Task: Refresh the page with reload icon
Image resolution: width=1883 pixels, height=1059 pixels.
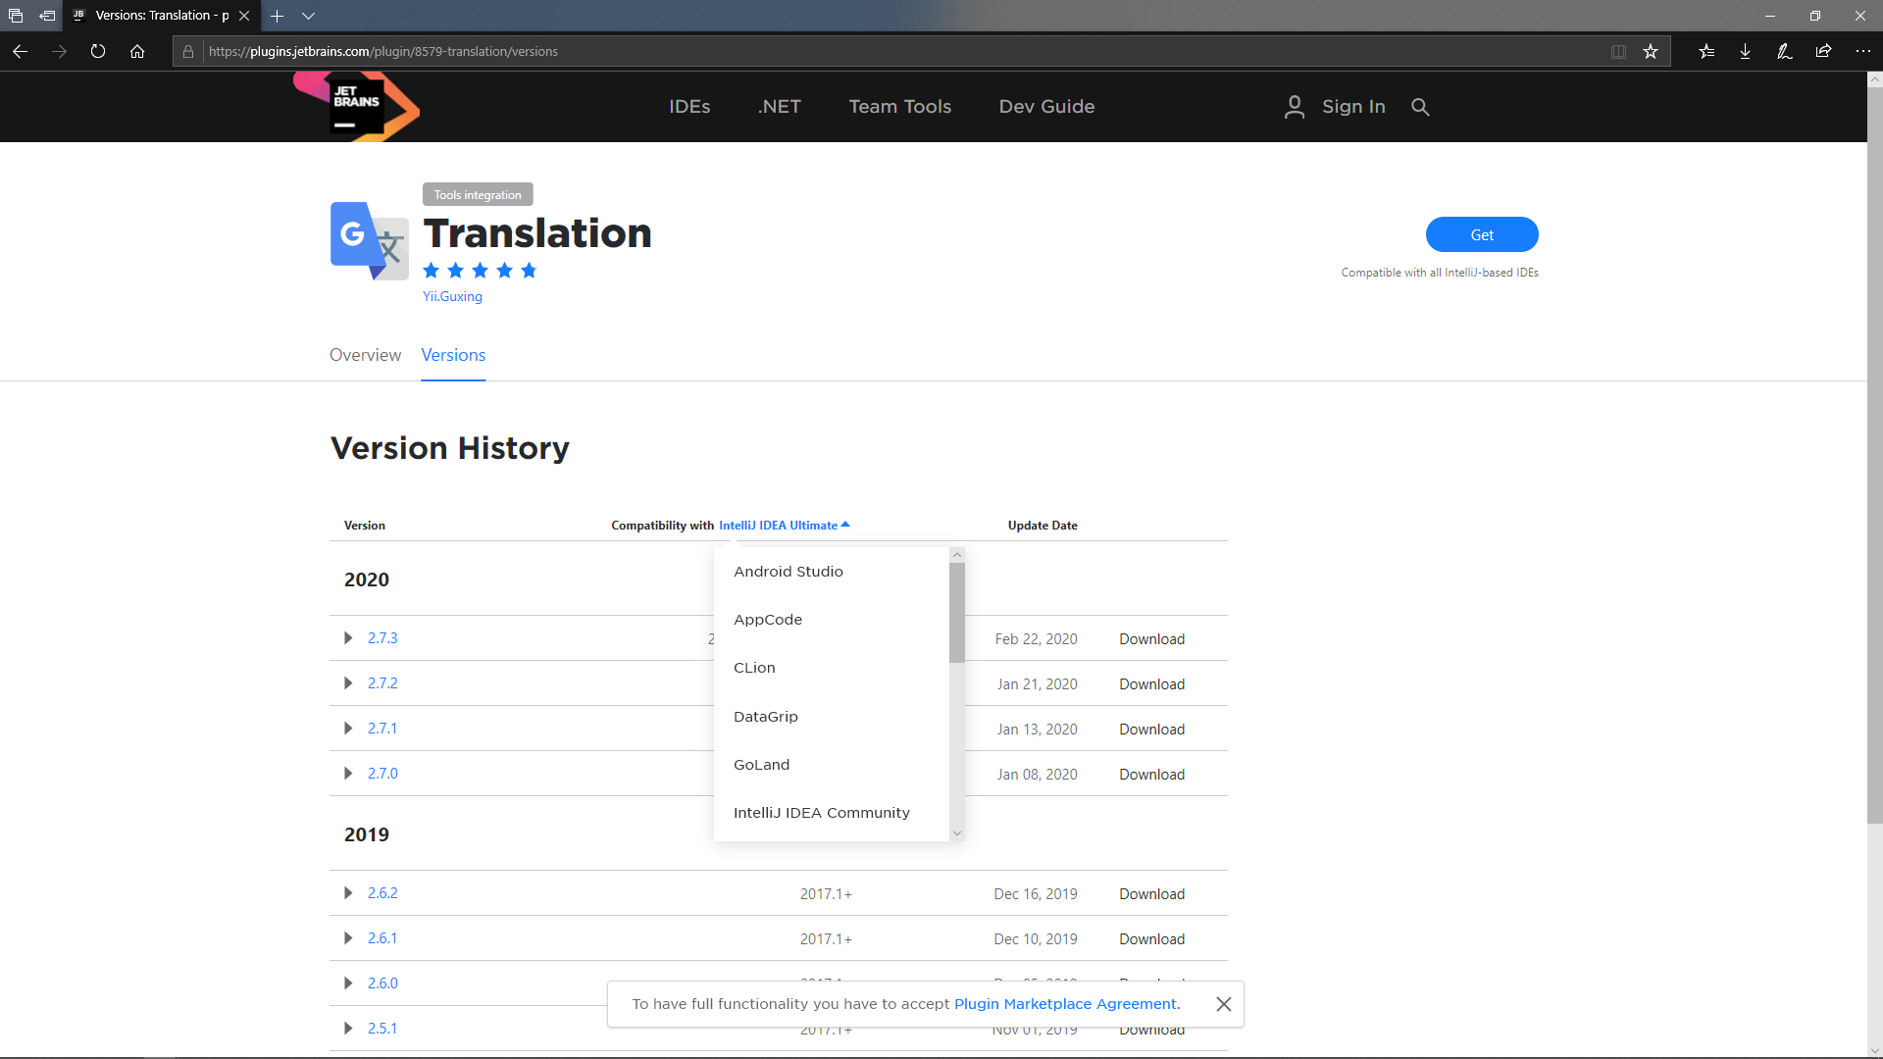Action: coord(98,51)
